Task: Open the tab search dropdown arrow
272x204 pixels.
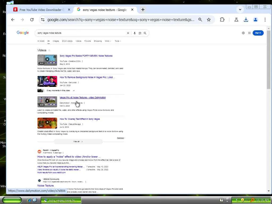Action: pos(240,10)
